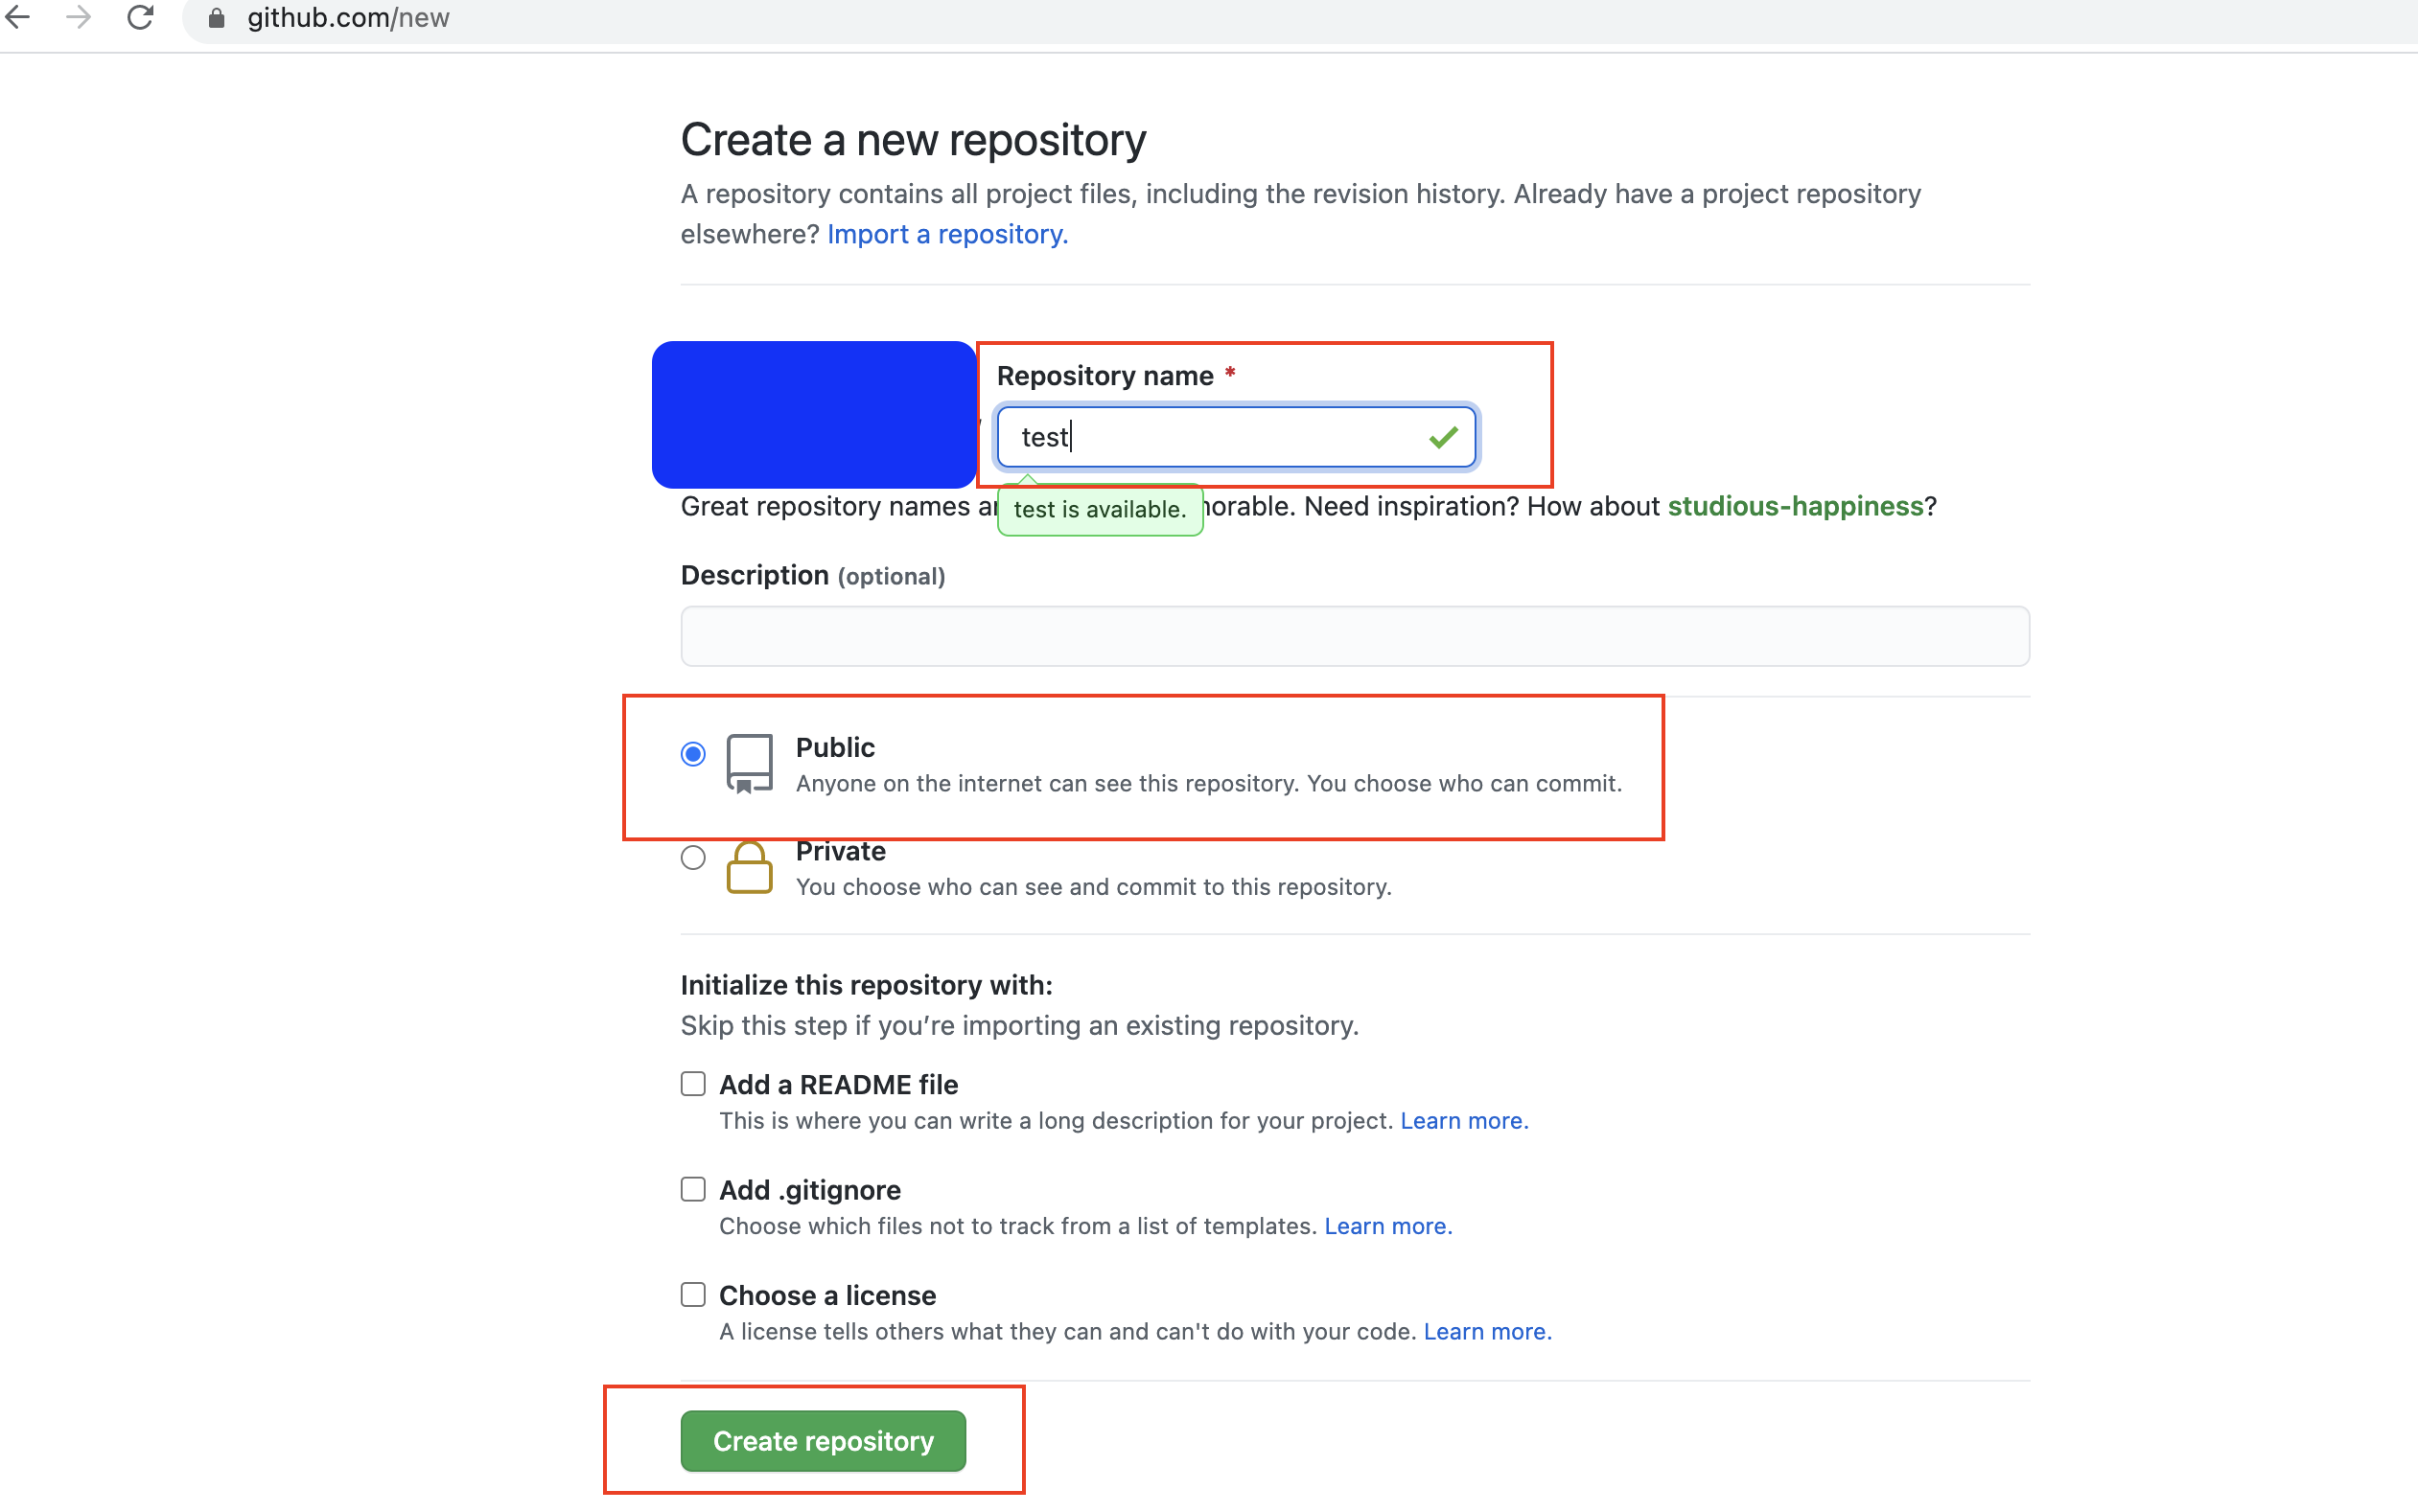This screenshot has width=2418, height=1512.
Task: Click the Private padlock icon
Action: click(x=750, y=867)
